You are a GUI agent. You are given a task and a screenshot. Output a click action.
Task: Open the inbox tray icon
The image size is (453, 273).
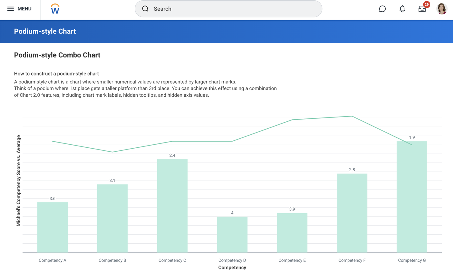pos(422,9)
